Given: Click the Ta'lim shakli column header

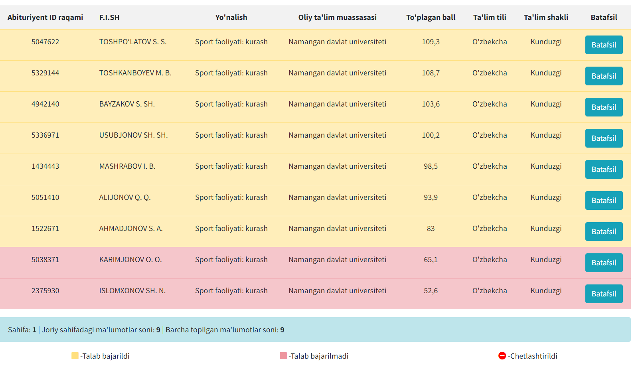Looking at the screenshot, I should click(x=546, y=18).
